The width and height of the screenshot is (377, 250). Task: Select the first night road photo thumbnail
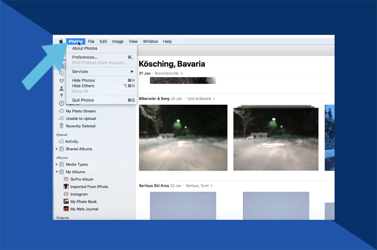(183, 138)
